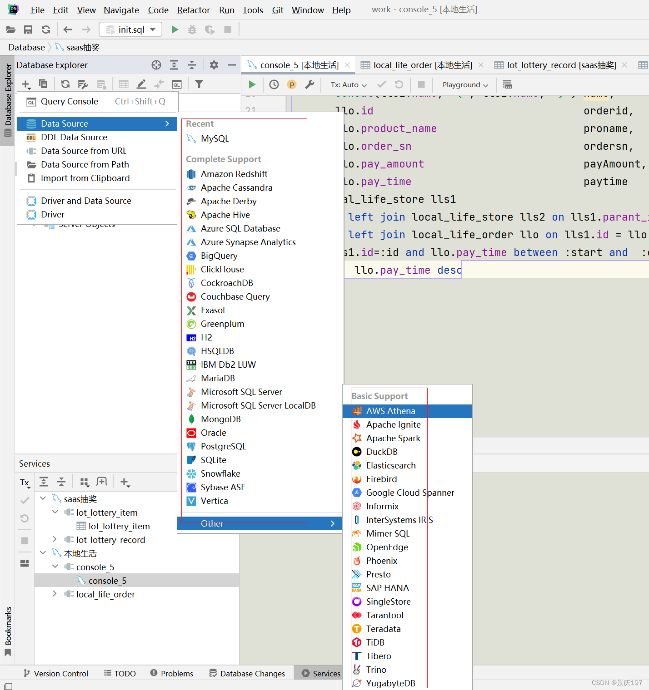Collapse the 本地生活 node in Services
This screenshot has height=690, width=649.
[43, 553]
